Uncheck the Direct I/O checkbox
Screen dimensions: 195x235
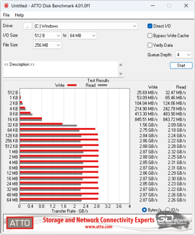point(150,26)
